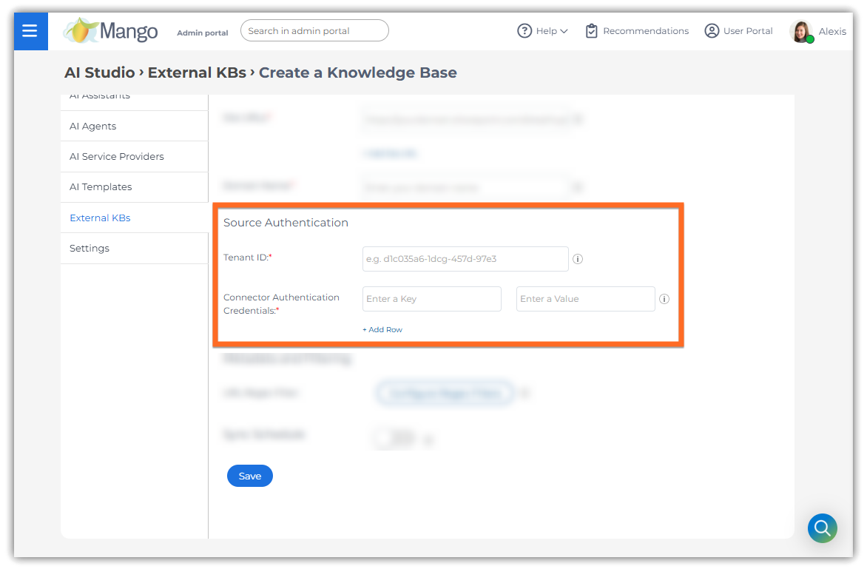This screenshot has width=867, height=569.
Task: Click the Mango logo
Action: 110,31
